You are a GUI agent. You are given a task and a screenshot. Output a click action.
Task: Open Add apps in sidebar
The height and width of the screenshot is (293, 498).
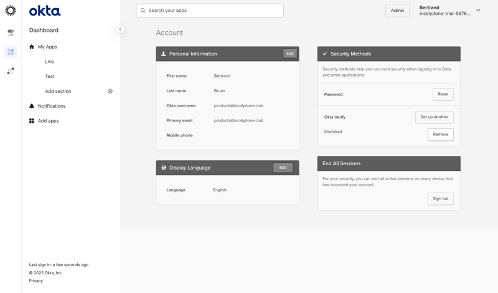pos(49,121)
